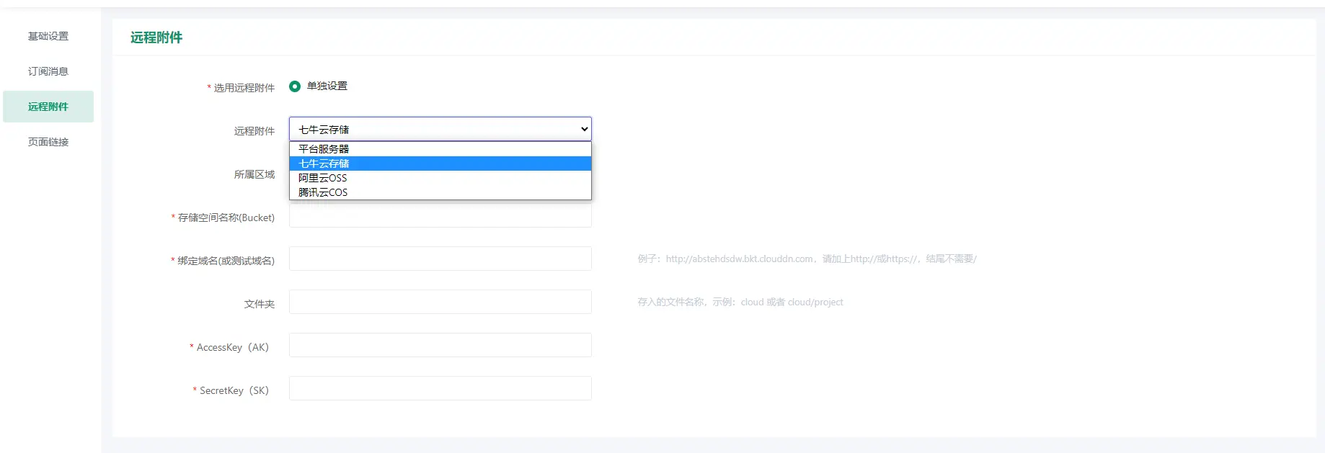Open 页面链接 in the sidebar
Viewport: 1325px width, 453px height.
[x=48, y=142]
